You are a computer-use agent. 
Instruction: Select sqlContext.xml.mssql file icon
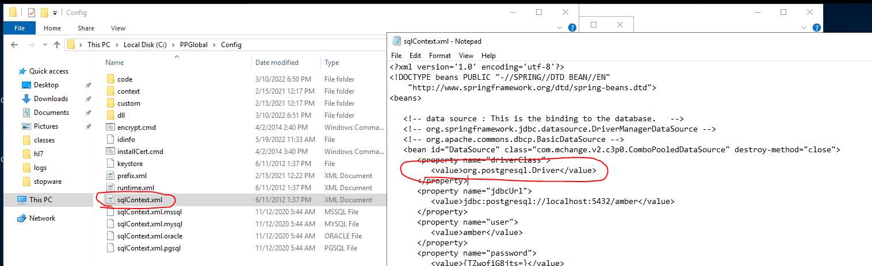click(111, 212)
